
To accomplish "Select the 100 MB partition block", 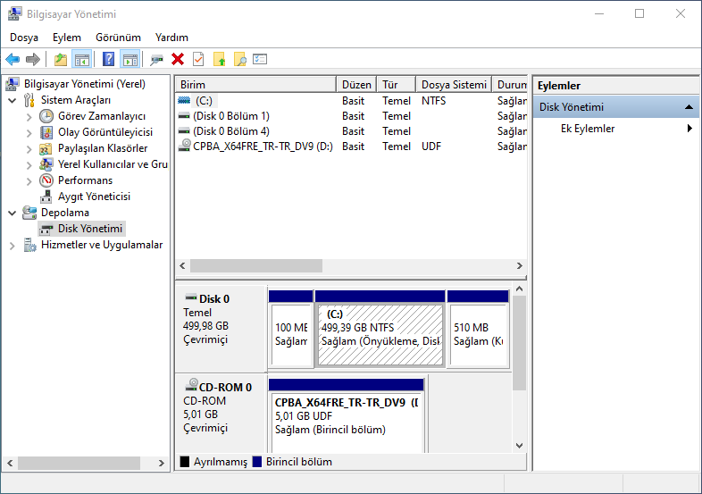I will pos(291,329).
